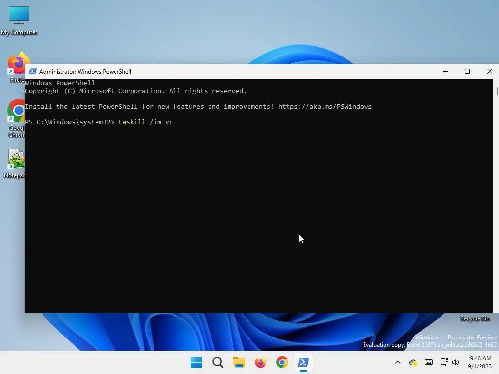This screenshot has height=374, width=499.
Task: Select the Recycle Bin desktop label
Action: point(475,318)
